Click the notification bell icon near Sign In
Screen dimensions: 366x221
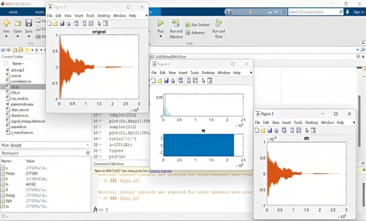[347, 12]
